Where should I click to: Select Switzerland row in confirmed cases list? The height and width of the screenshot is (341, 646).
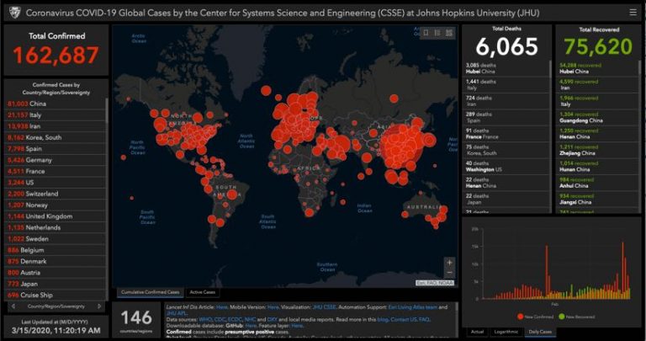[56, 194]
